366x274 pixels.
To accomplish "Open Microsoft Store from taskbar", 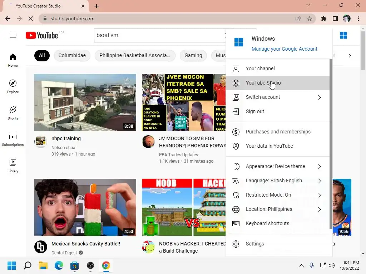I will coord(74,265).
